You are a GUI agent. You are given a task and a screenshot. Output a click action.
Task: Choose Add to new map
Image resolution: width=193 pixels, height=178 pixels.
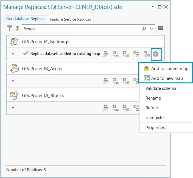pyautogui.click(x=167, y=78)
